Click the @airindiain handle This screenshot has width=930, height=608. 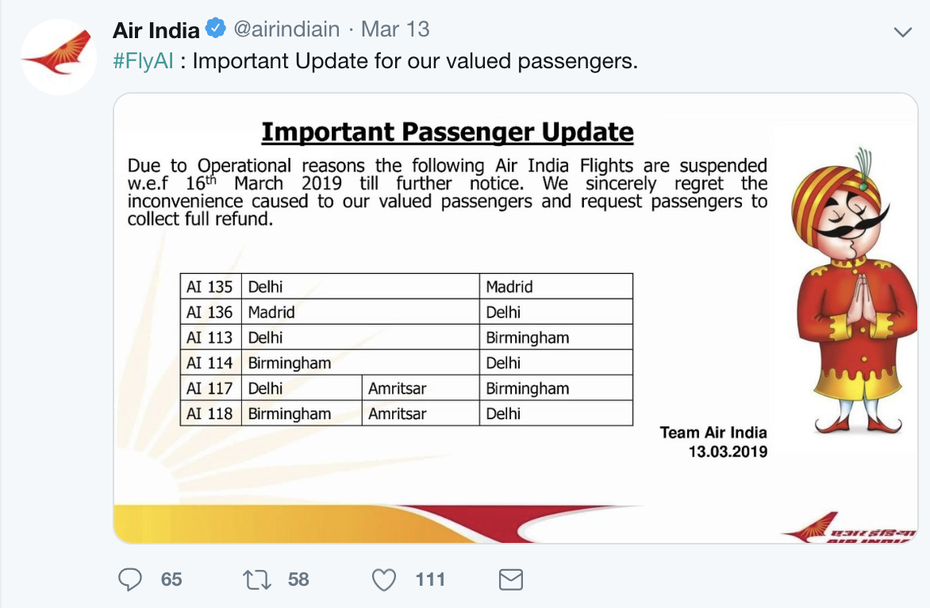coord(286,30)
